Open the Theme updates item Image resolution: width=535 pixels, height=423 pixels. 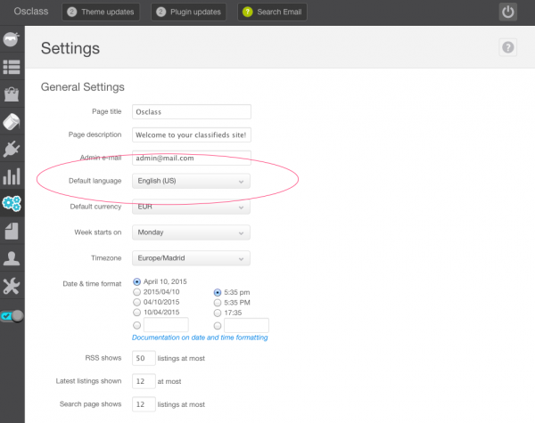click(x=101, y=12)
